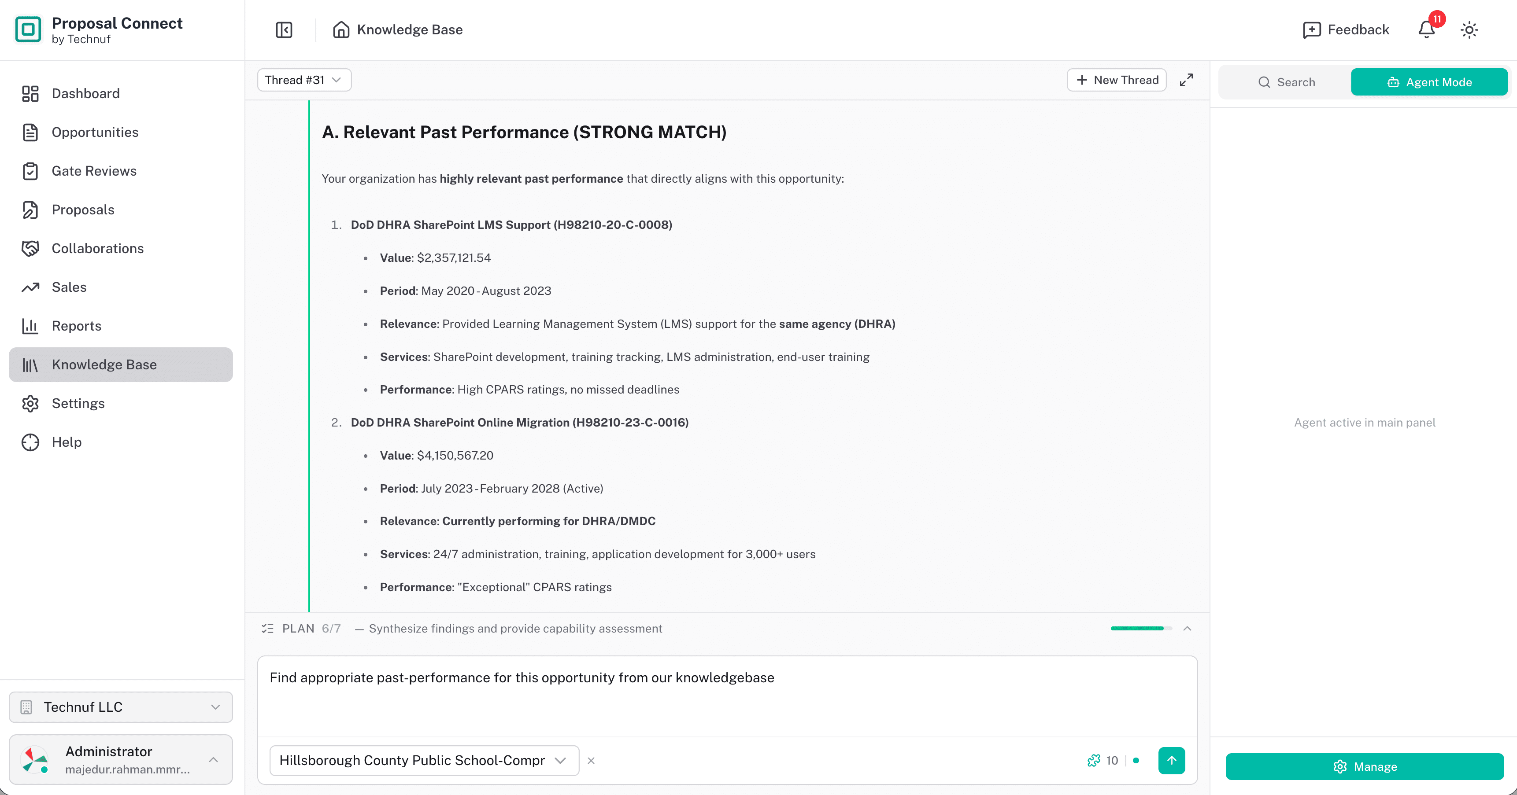Collapse the sidebar panel icon

pos(284,29)
